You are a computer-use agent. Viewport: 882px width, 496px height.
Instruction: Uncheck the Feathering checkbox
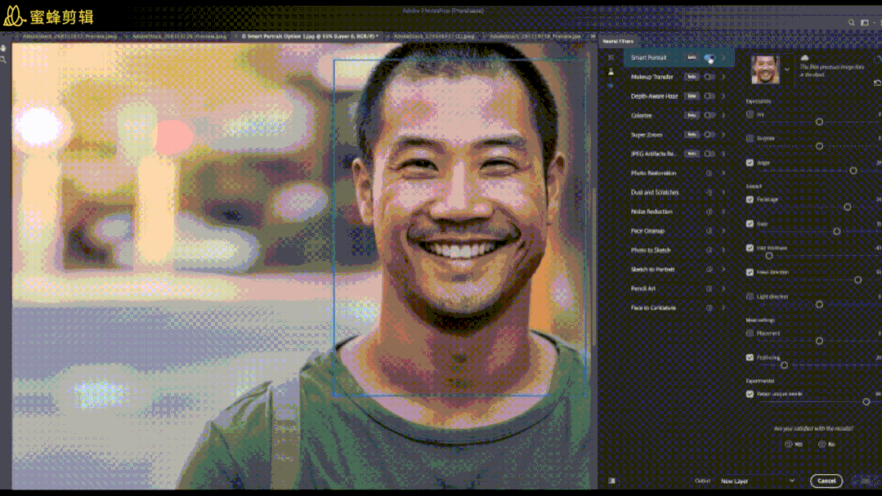pyautogui.click(x=750, y=357)
